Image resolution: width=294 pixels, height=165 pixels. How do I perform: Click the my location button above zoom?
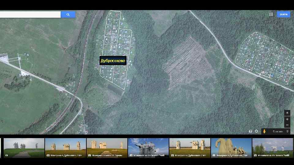coord(287,113)
